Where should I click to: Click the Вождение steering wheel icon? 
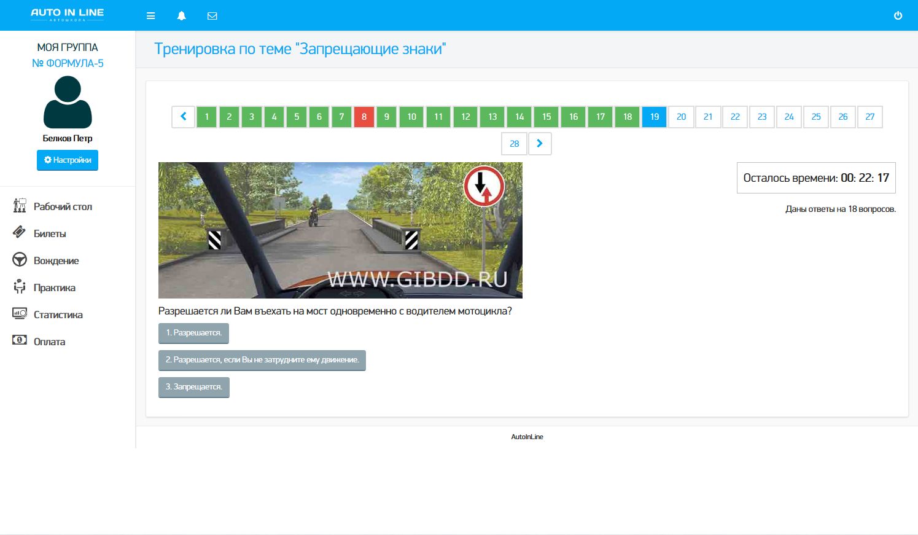click(x=20, y=260)
